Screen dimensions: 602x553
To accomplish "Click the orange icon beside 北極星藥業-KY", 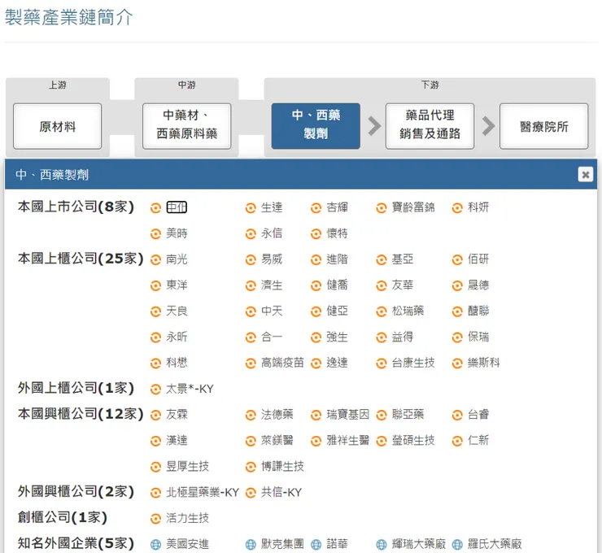I will (155, 493).
